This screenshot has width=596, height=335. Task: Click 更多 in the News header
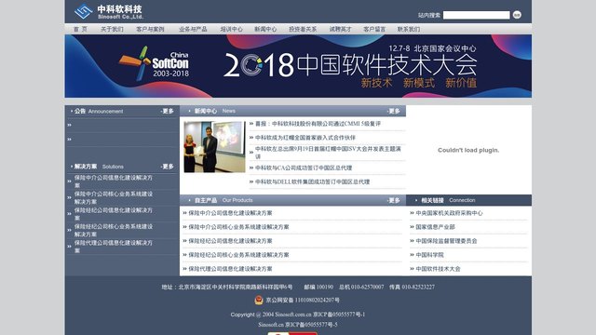pos(394,112)
